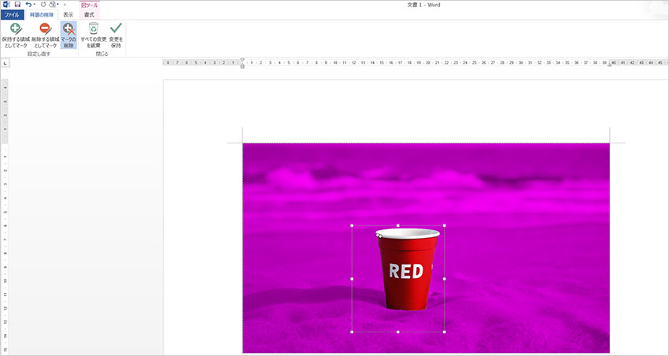Click the bottom-center selection handle
The height and width of the screenshot is (356, 669).
click(398, 332)
